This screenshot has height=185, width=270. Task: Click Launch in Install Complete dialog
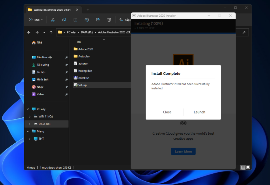199,112
